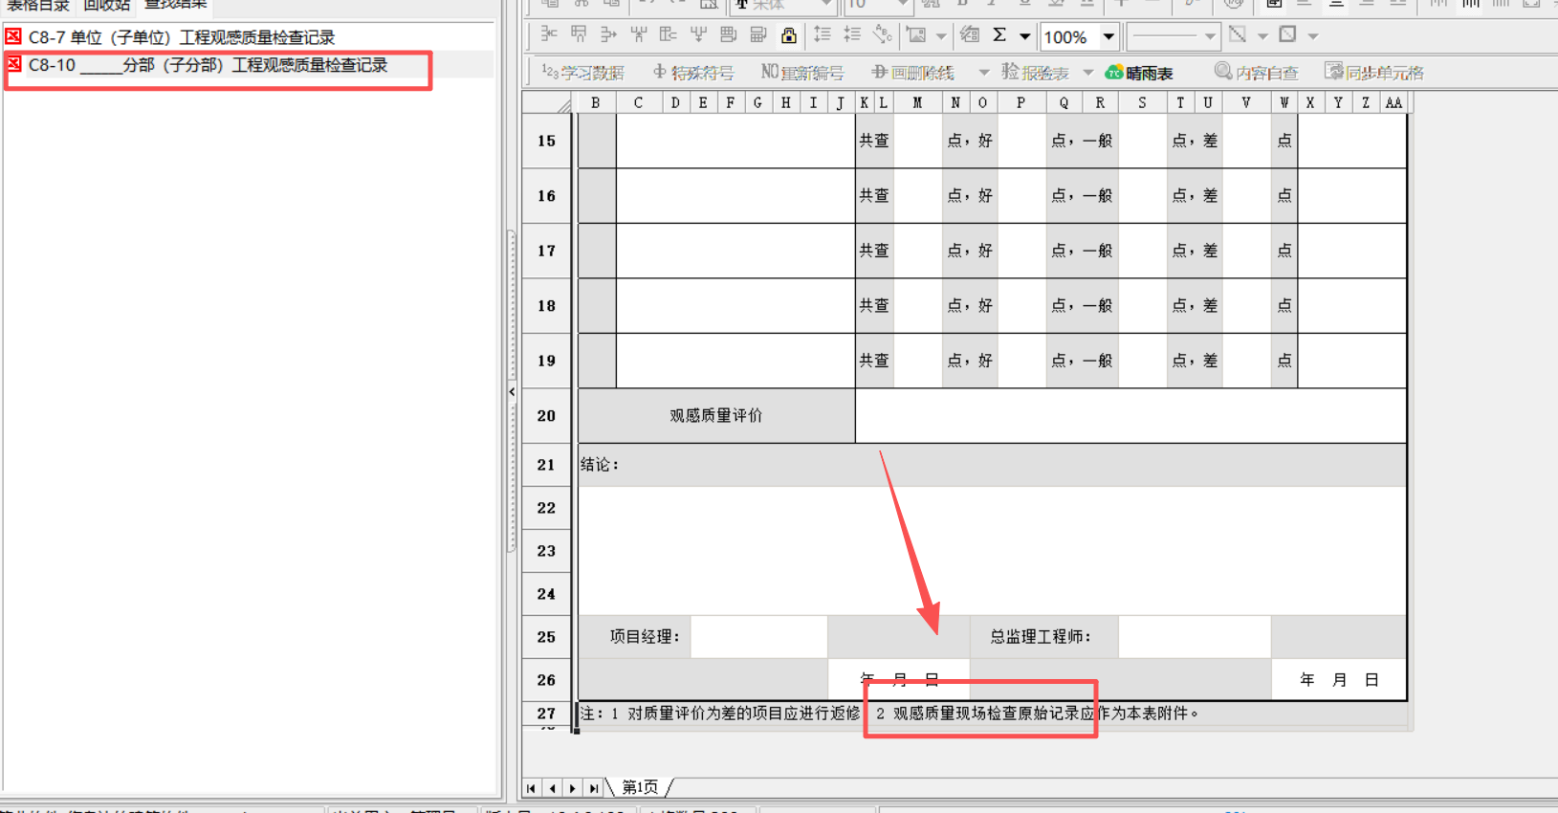Click 重新编号 renumber button
Image resolution: width=1558 pixels, height=813 pixels.
pos(802,73)
